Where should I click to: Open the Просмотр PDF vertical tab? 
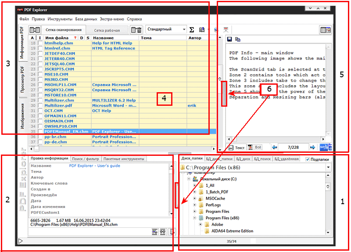point(22,79)
